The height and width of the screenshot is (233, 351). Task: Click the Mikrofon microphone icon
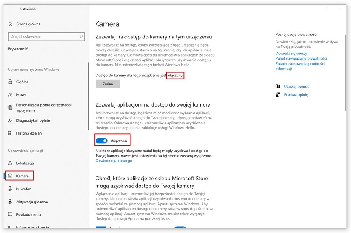(10, 189)
